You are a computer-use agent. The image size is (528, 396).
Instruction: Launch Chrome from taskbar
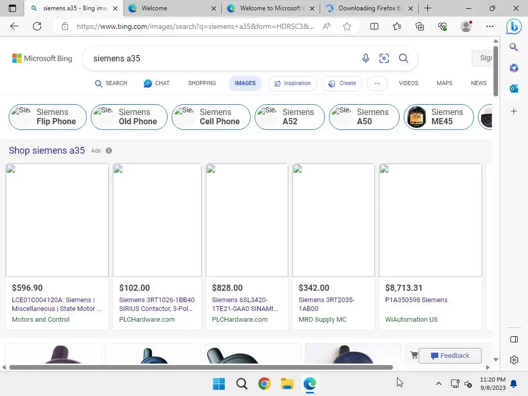(265, 384)
